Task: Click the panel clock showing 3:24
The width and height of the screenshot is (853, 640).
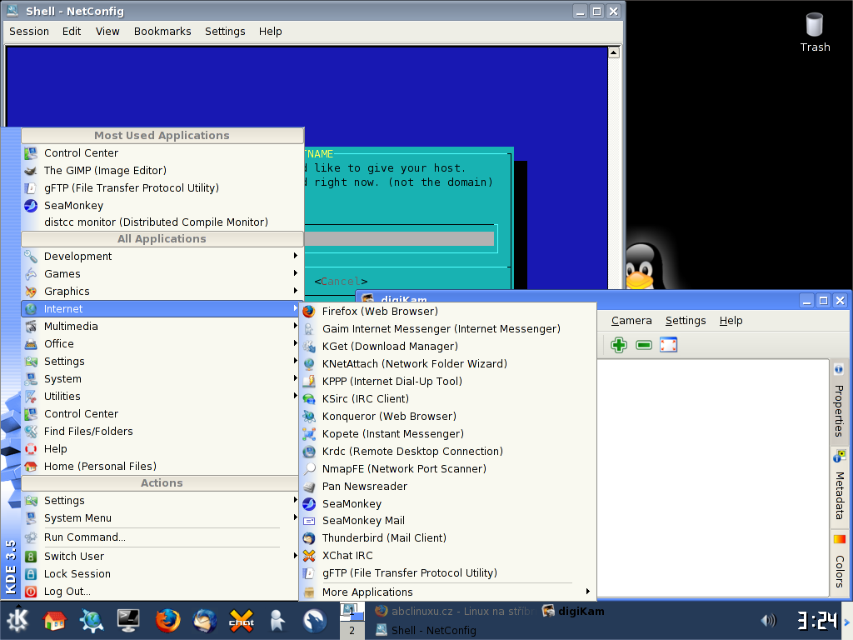Action: [x=816, y=620]
